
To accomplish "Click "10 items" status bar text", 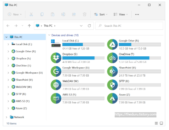I will [x=11, y=123].
